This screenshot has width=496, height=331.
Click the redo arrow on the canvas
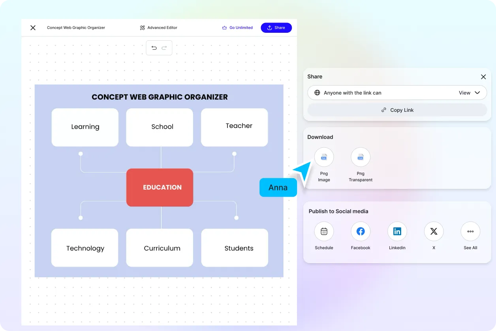pos(164,47)
